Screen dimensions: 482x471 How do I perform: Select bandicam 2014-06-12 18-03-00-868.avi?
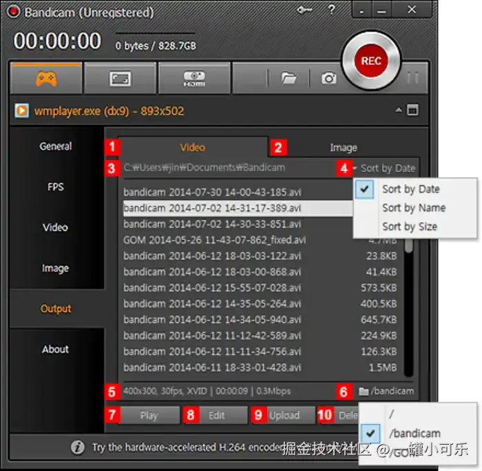(x=212, y=272)
